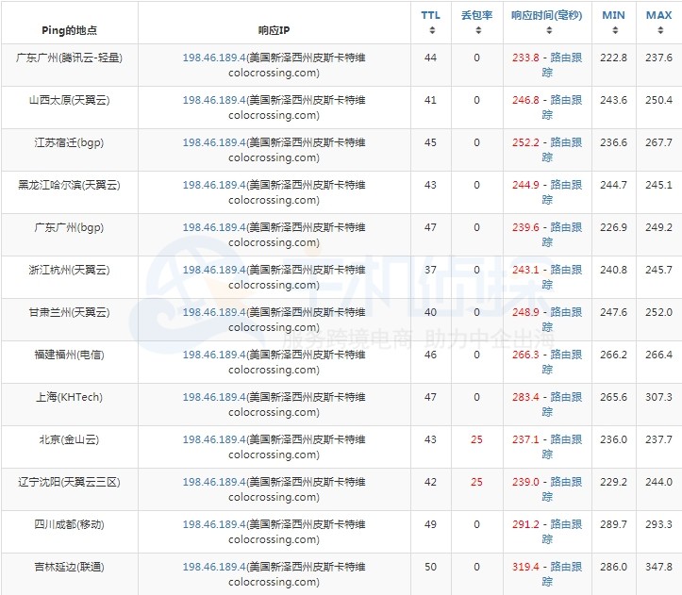682x595 pixels.
Task: Select location cell 上海(KHTech)
Action: (70, 405)
